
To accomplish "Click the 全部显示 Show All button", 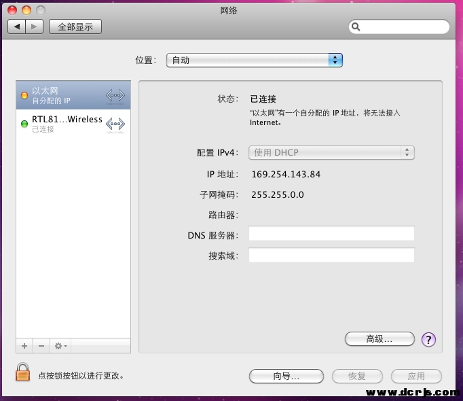I will click(75, 27).
